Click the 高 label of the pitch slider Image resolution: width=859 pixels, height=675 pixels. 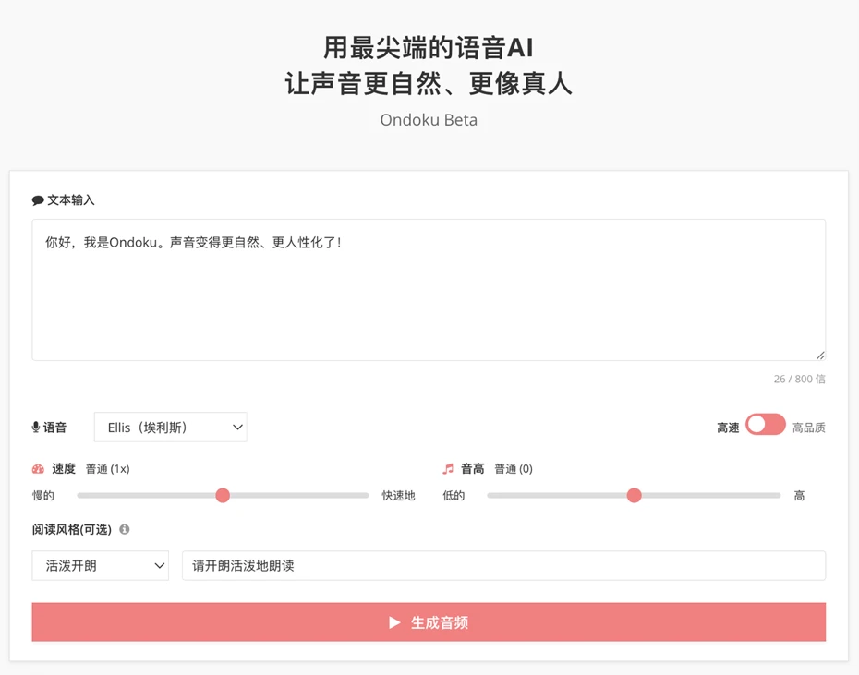[799, 495]
